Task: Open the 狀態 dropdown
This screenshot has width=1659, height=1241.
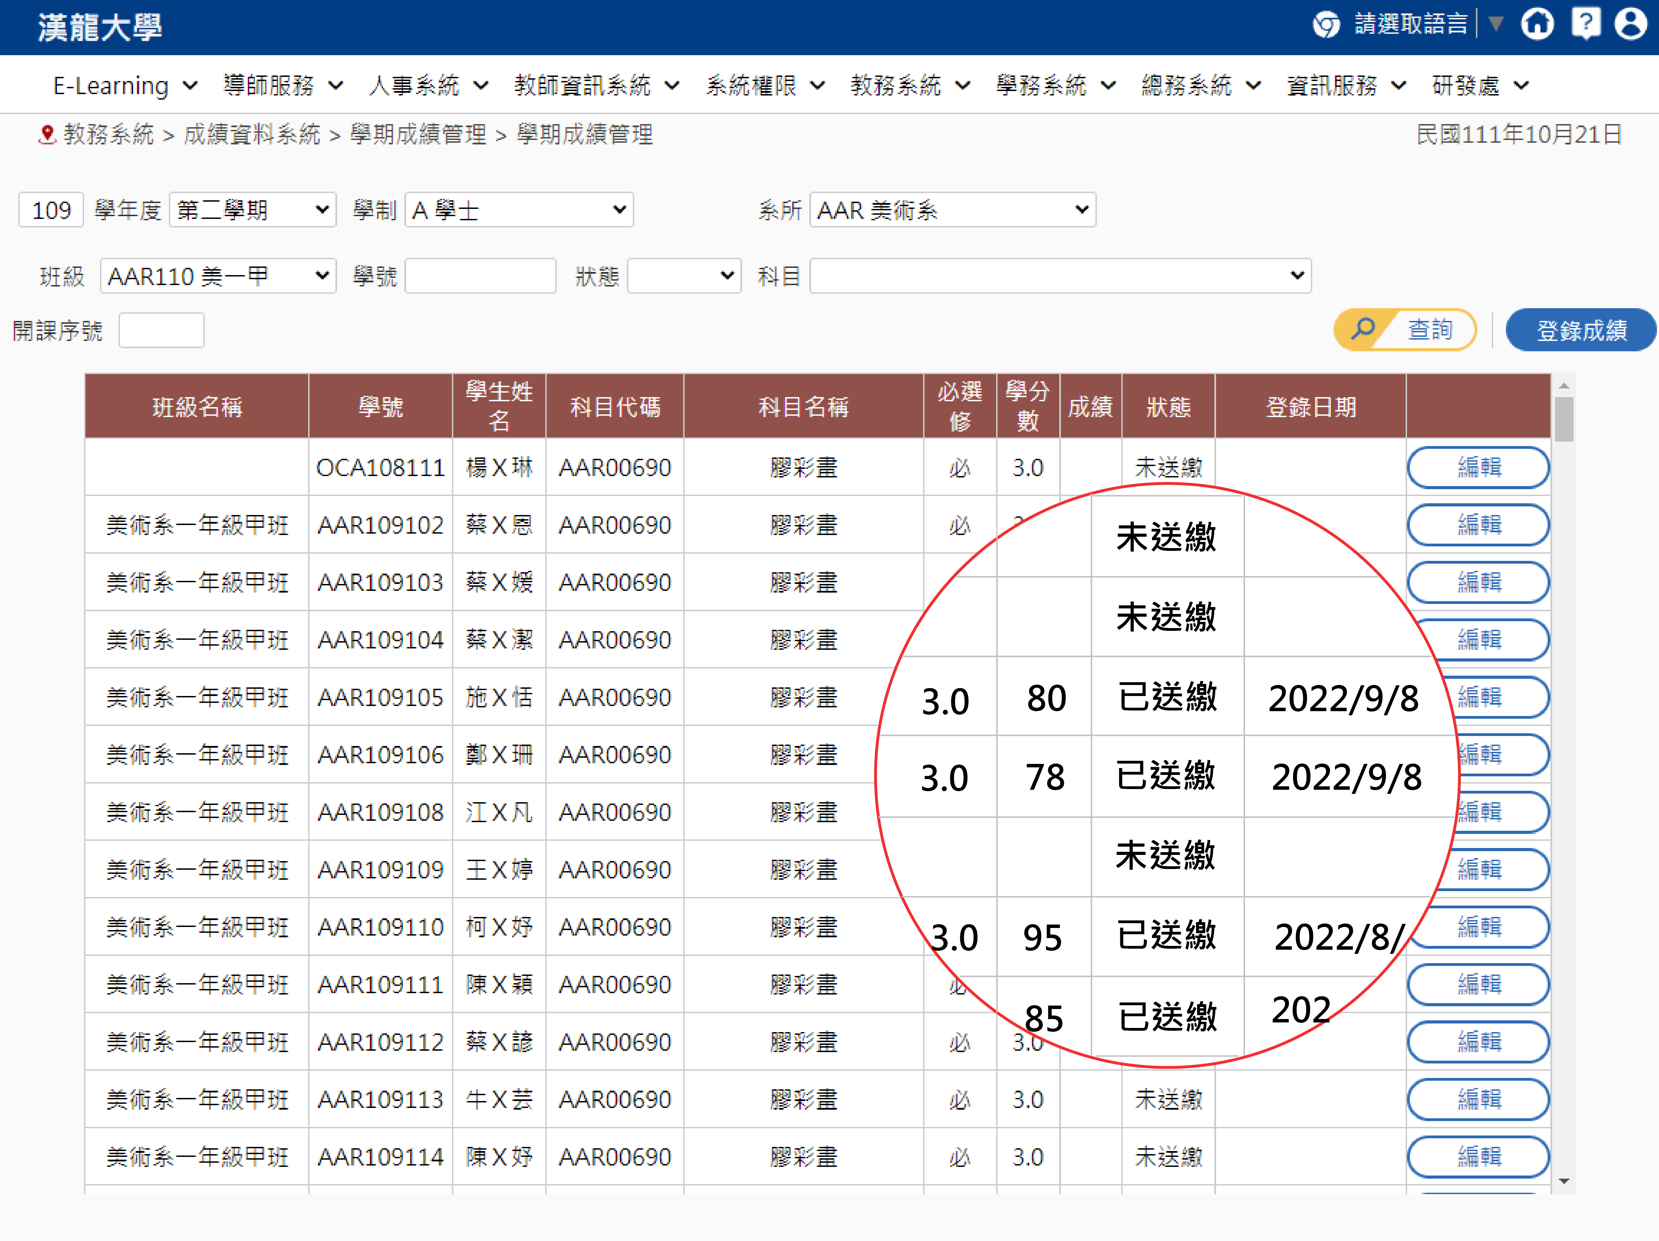Action: (684, 276)
